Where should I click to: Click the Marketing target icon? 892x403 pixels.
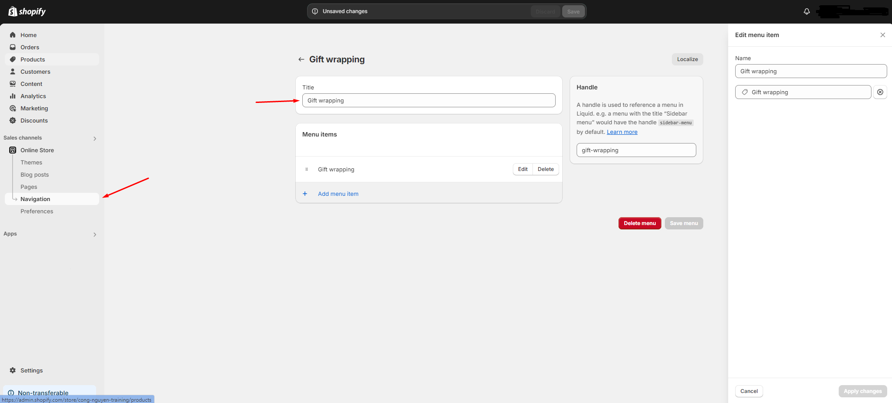coord(13,108)
